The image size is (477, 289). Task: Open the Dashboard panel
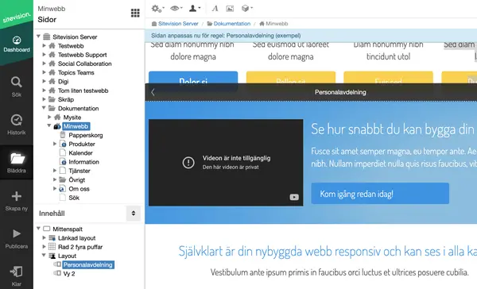click(17, 44)
